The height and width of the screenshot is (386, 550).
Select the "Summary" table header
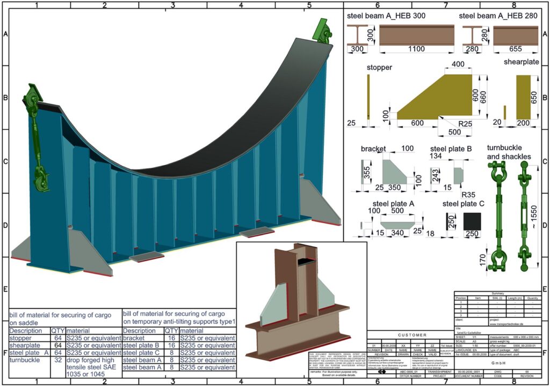[x=498, y=293]
